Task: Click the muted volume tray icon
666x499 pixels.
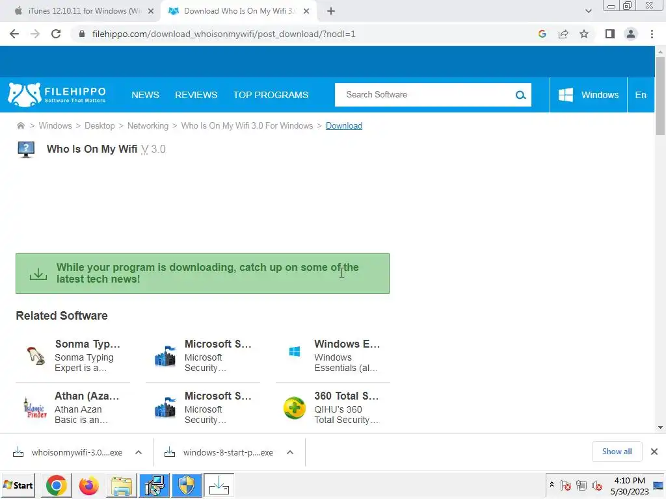Action: [597, 485]
